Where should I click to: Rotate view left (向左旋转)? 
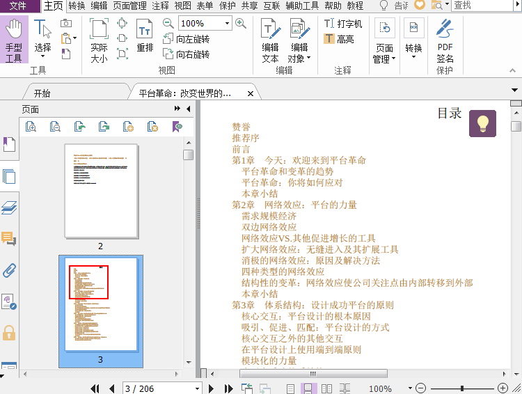click(x=186, y=39)
